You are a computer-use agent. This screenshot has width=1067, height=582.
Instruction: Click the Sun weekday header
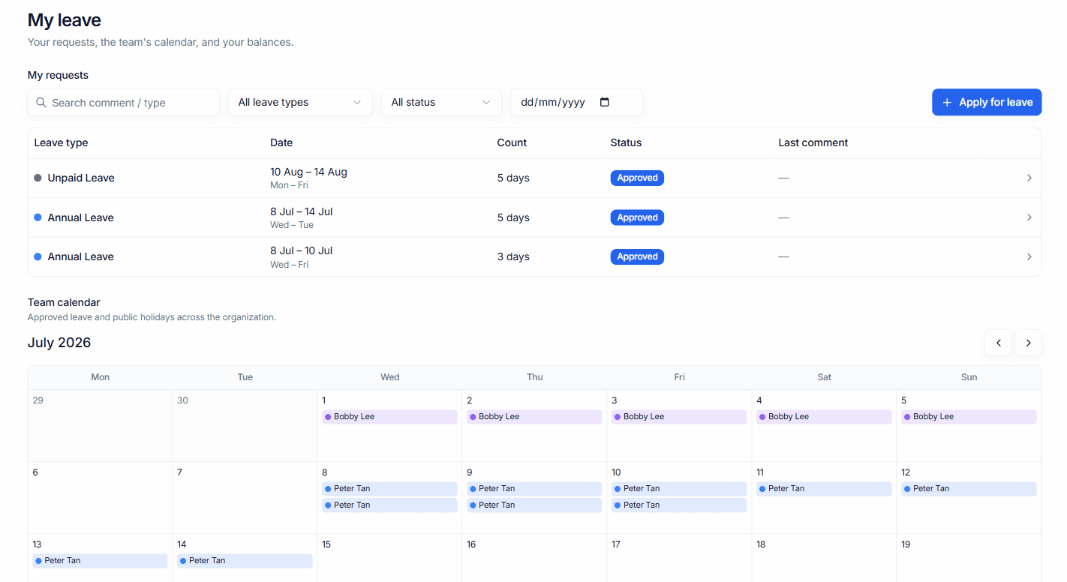(969, 377)
